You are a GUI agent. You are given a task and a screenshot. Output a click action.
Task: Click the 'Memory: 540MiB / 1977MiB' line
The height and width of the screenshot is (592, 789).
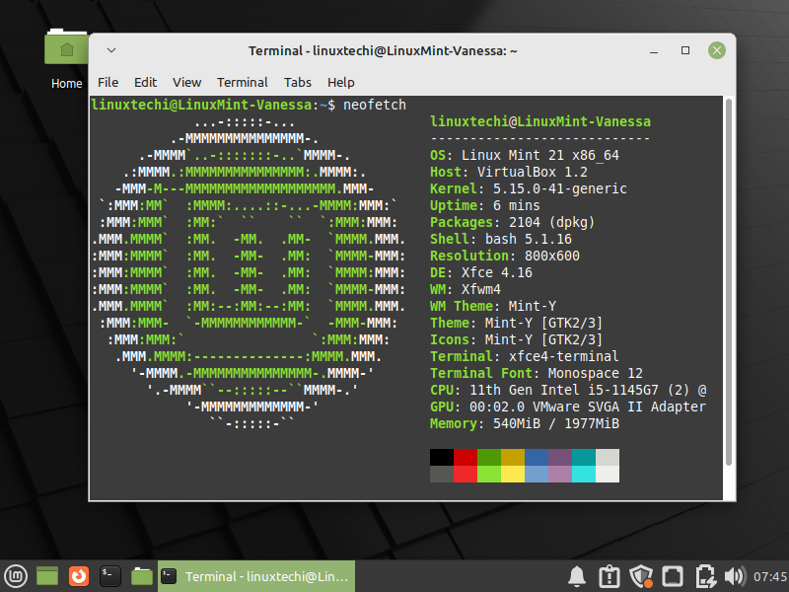(x=525, y=423)
